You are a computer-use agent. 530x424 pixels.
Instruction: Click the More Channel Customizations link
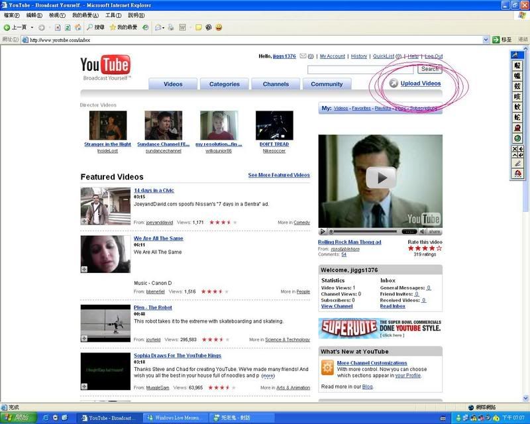[x=372, y=363]
